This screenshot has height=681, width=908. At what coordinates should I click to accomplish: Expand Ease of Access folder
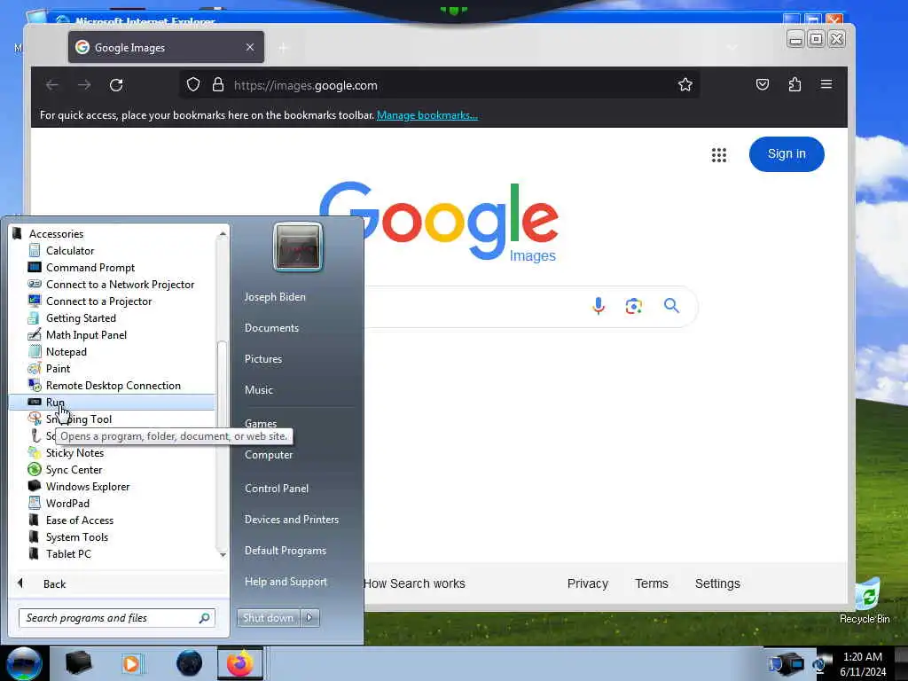(79, 520)
